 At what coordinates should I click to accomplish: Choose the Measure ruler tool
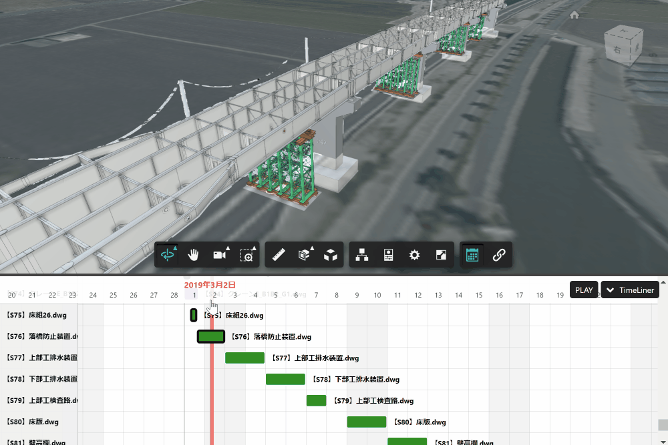coord(279,255)
